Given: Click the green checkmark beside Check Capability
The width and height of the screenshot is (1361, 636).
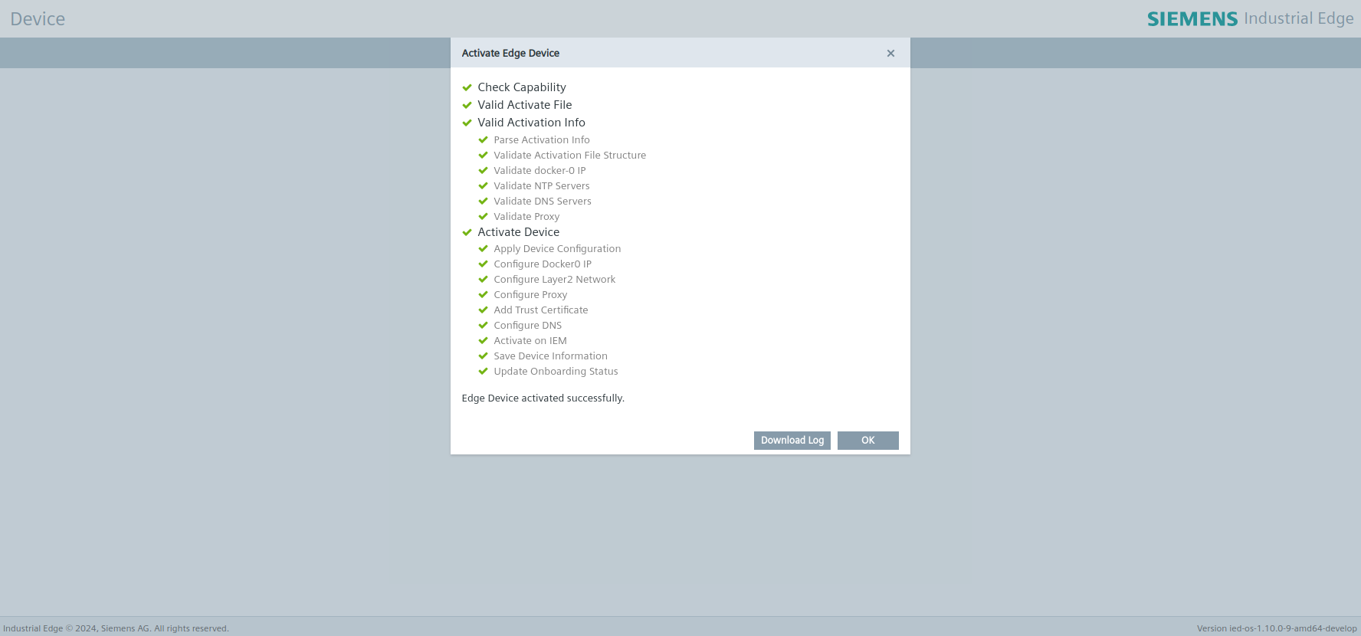Looking at the screenshot, I should 467,87.
